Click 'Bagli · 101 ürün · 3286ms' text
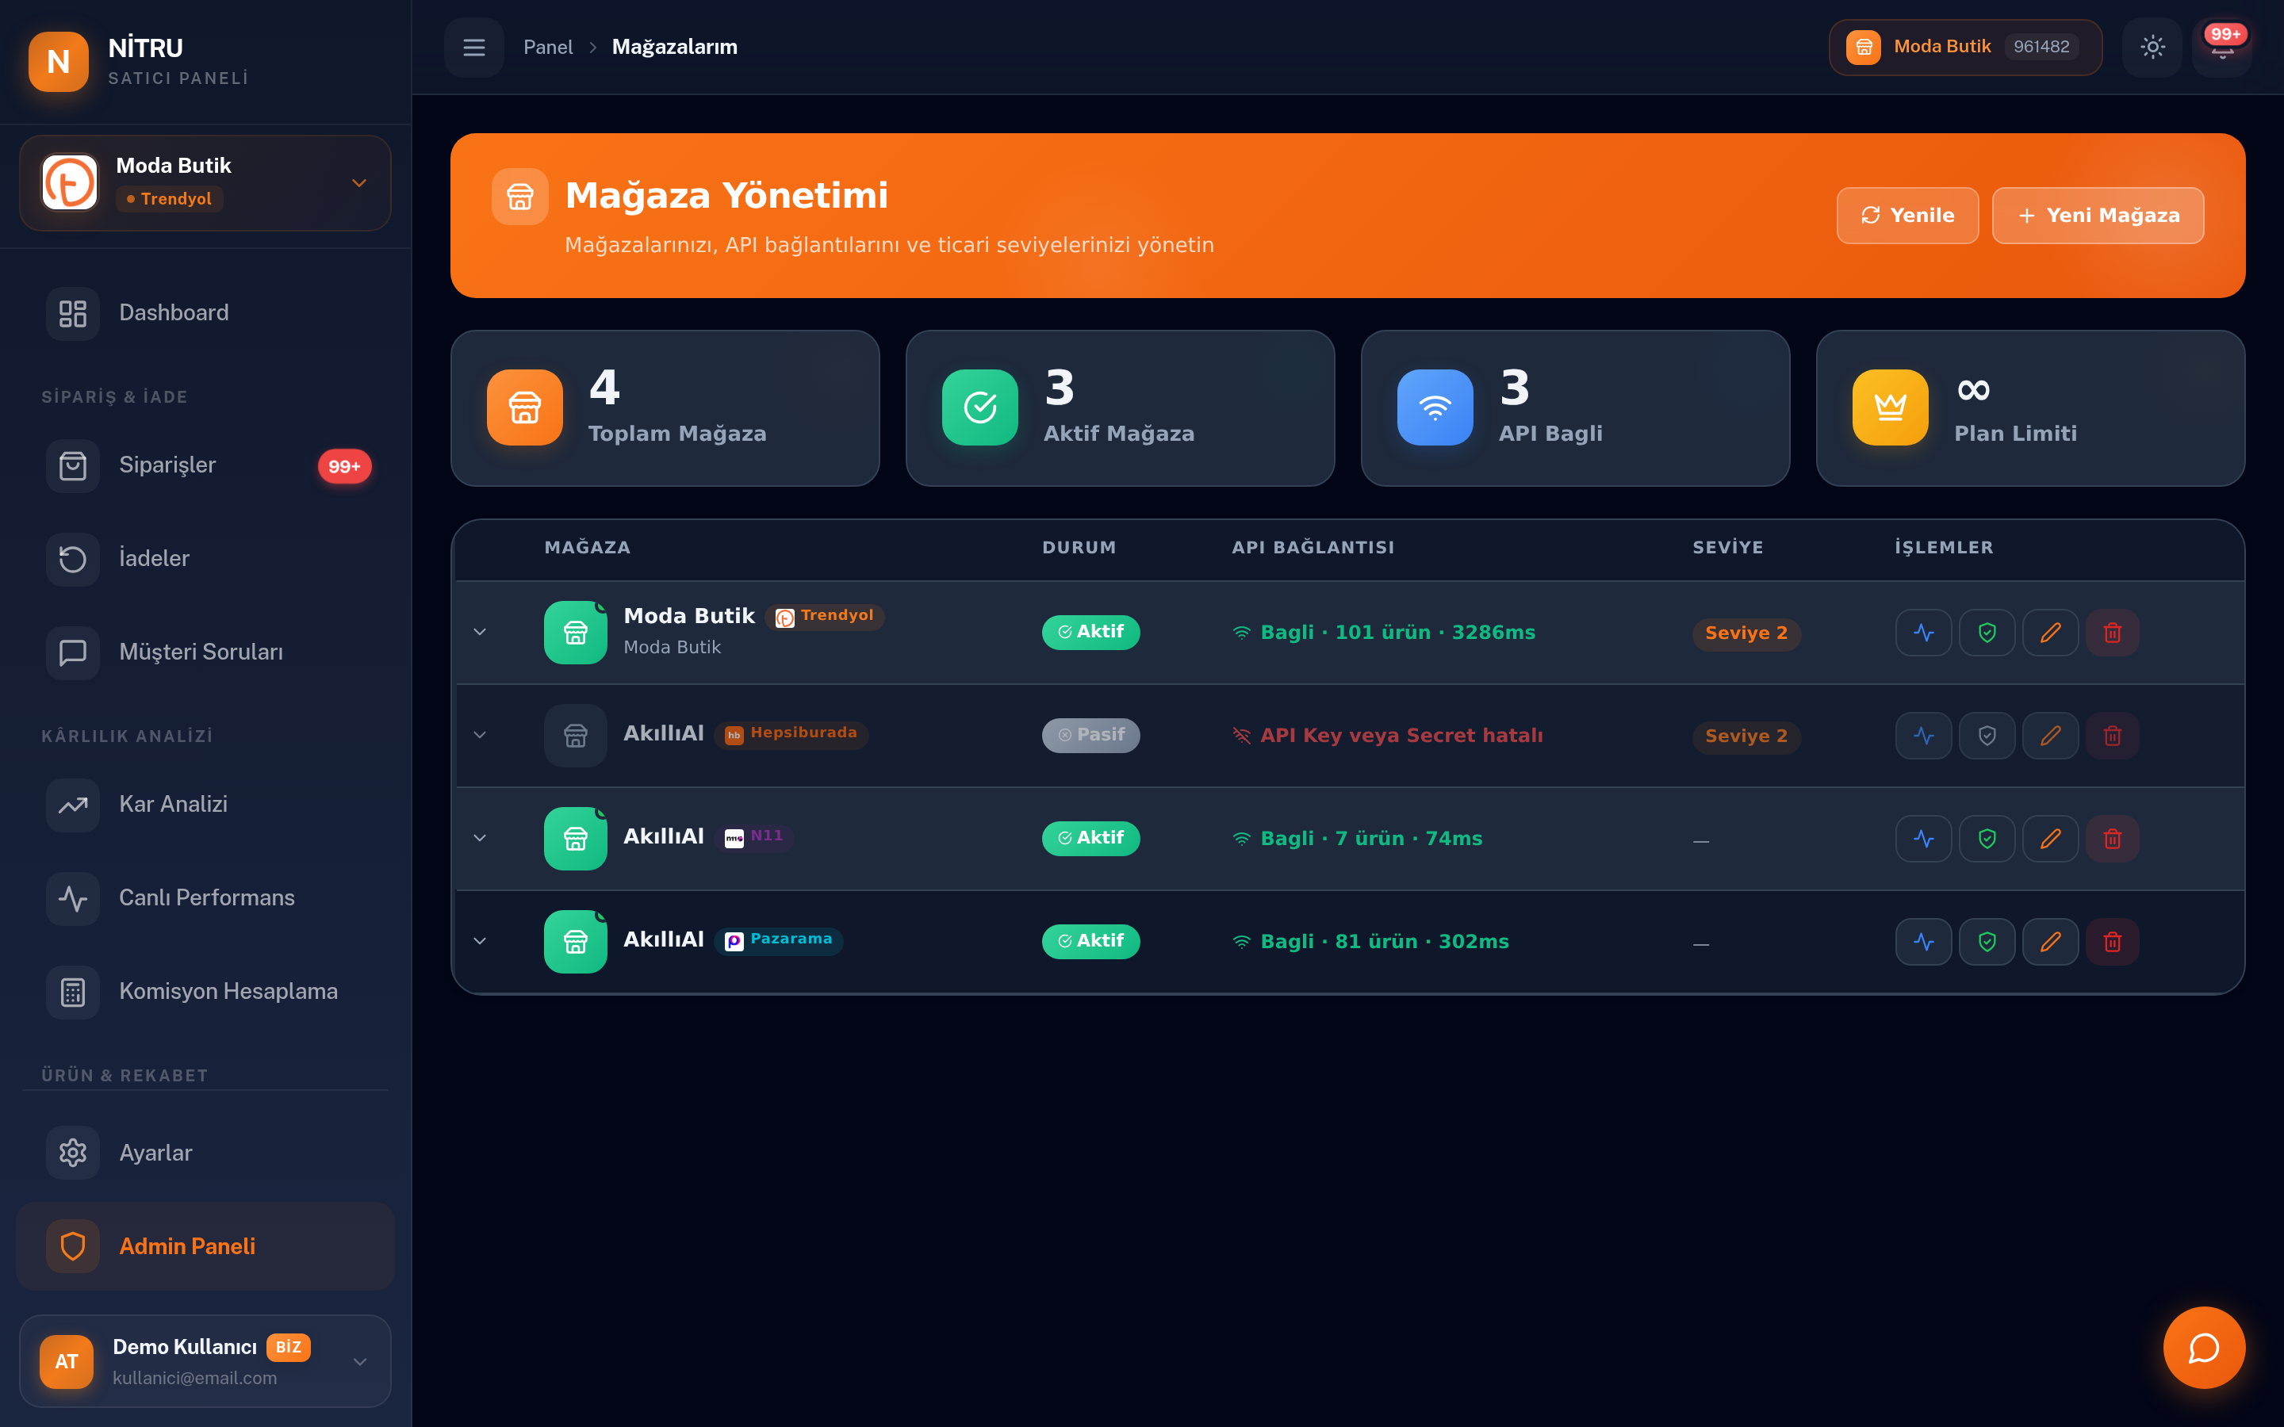2284x1427 pixels. (1397, 633)
